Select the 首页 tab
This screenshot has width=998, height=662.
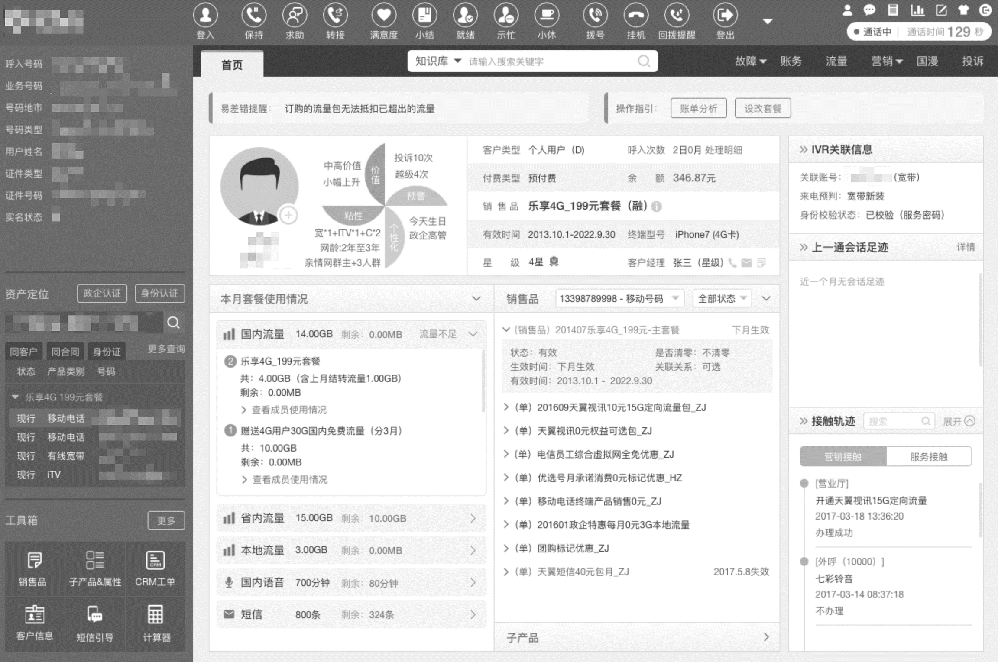coord(232,65)
